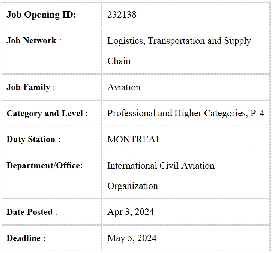This screenshot has width=272, height=253.
Task: Click the Job Network label
Action: point(34,41)
